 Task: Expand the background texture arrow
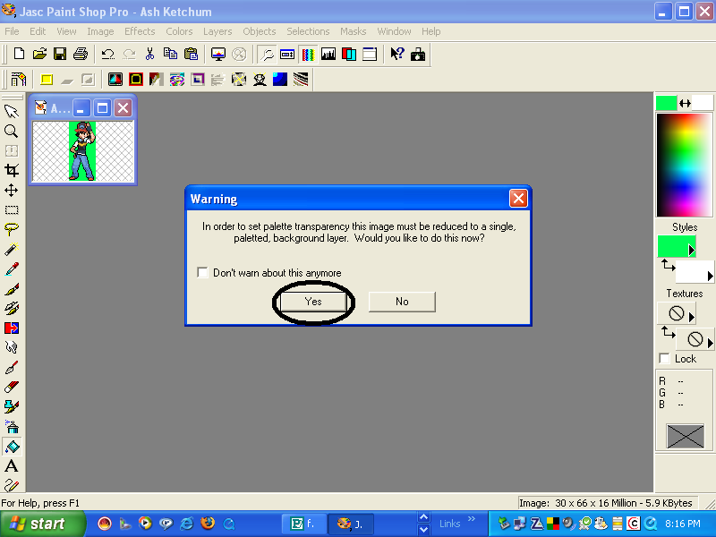[710, 343]
